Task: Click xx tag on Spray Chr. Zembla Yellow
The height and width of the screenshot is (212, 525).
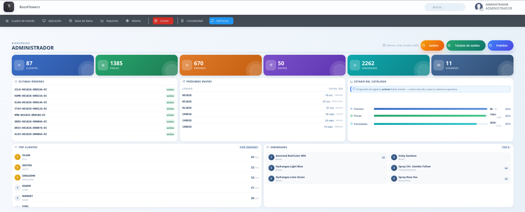Action: 506,168
